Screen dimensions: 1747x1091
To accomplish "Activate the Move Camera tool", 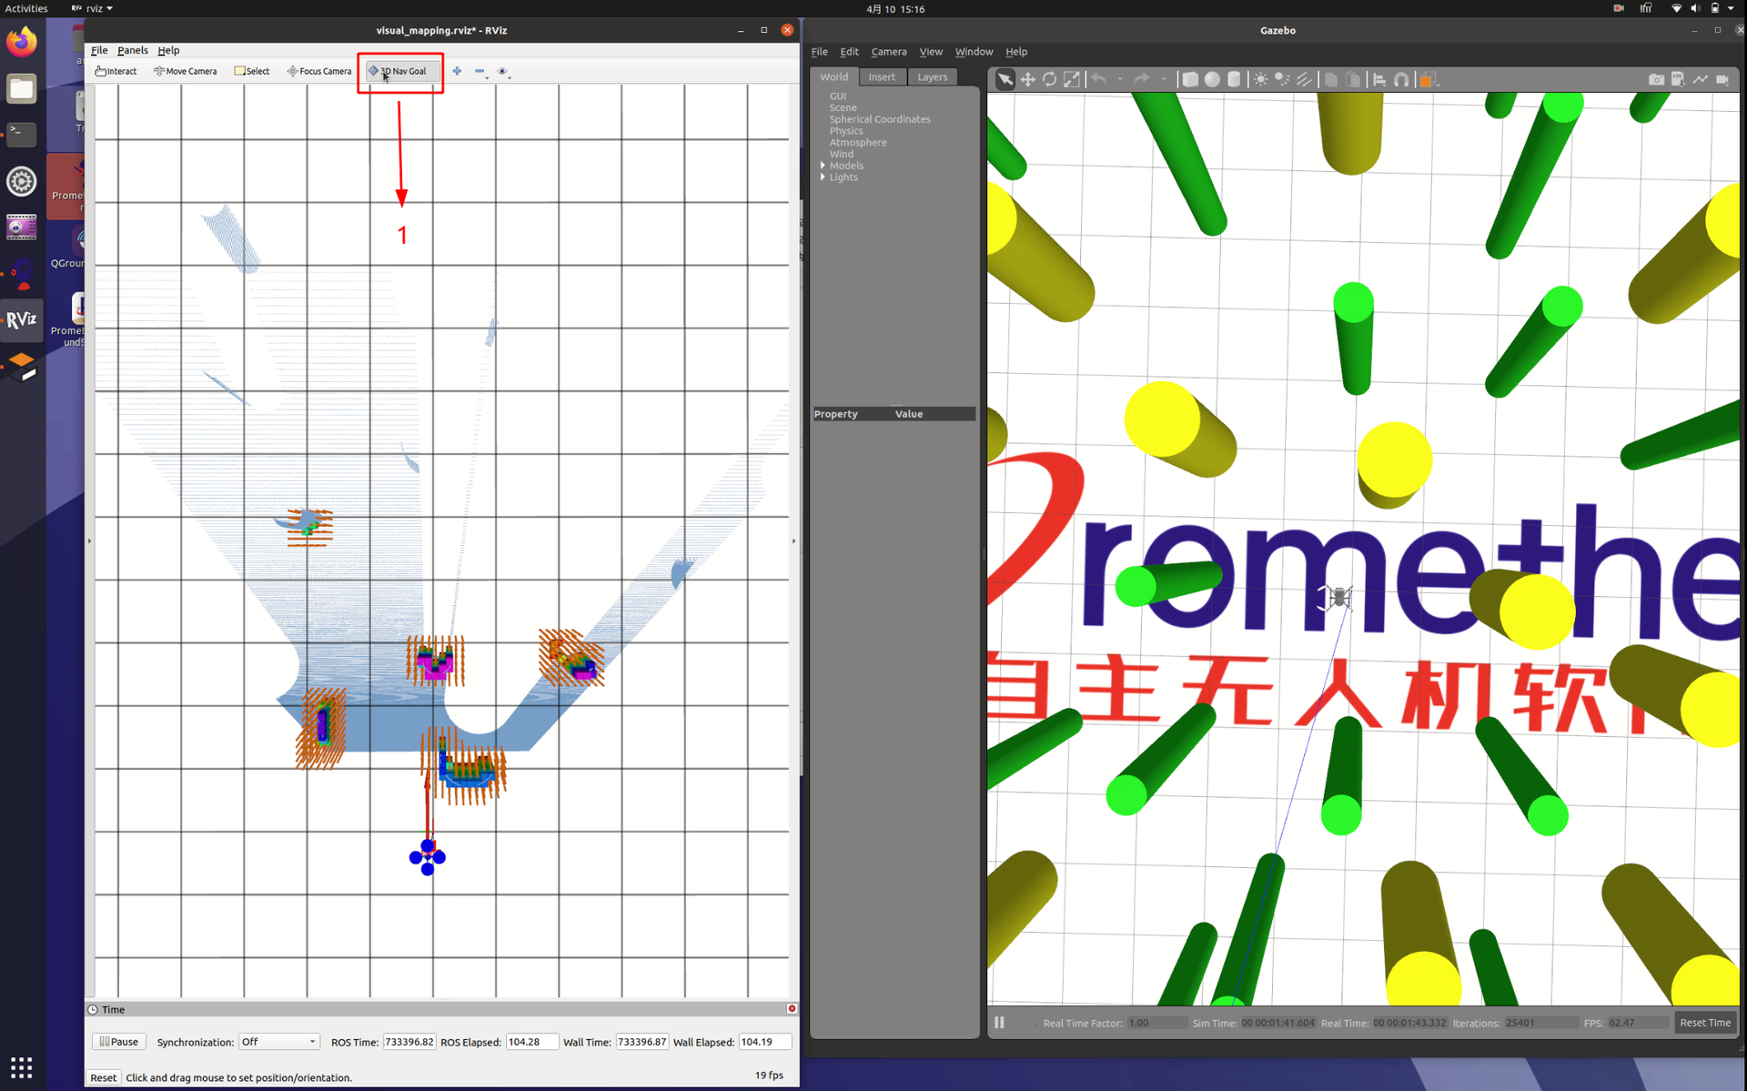I will [x=186, y=71].
